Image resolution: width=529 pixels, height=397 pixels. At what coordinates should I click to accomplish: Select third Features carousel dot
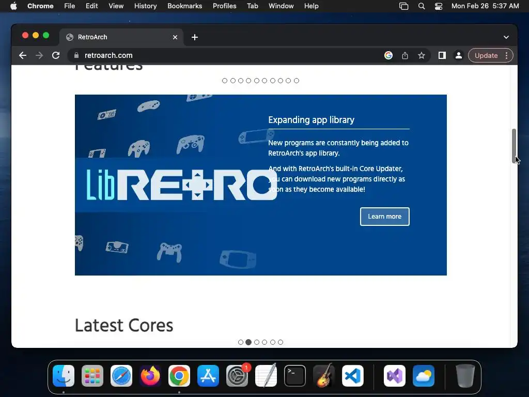click(x=241, y=81)
